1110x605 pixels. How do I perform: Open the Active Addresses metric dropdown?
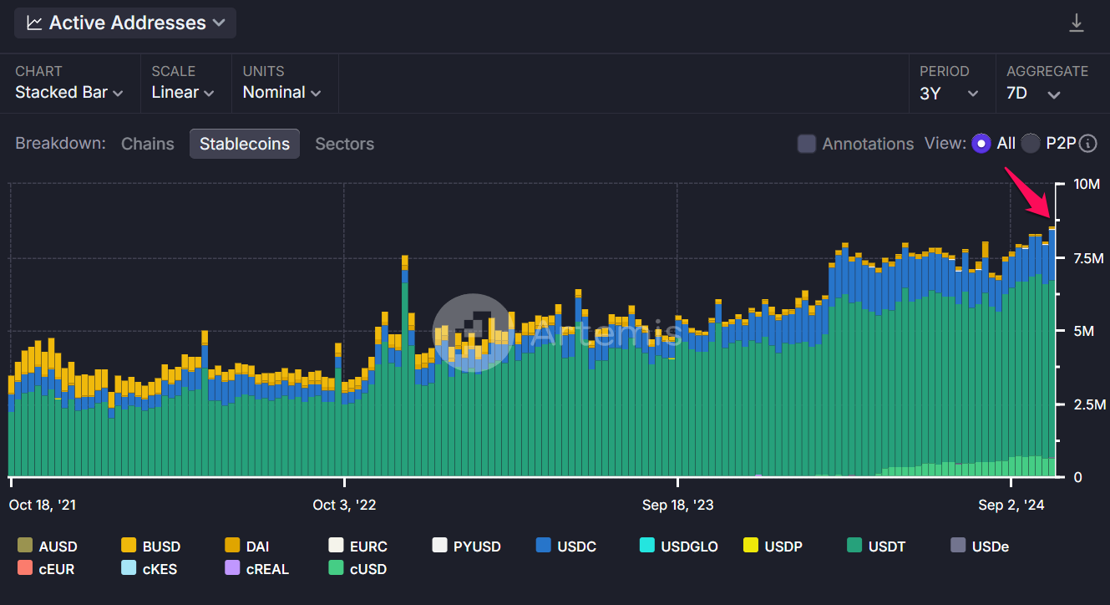point(125,23)
